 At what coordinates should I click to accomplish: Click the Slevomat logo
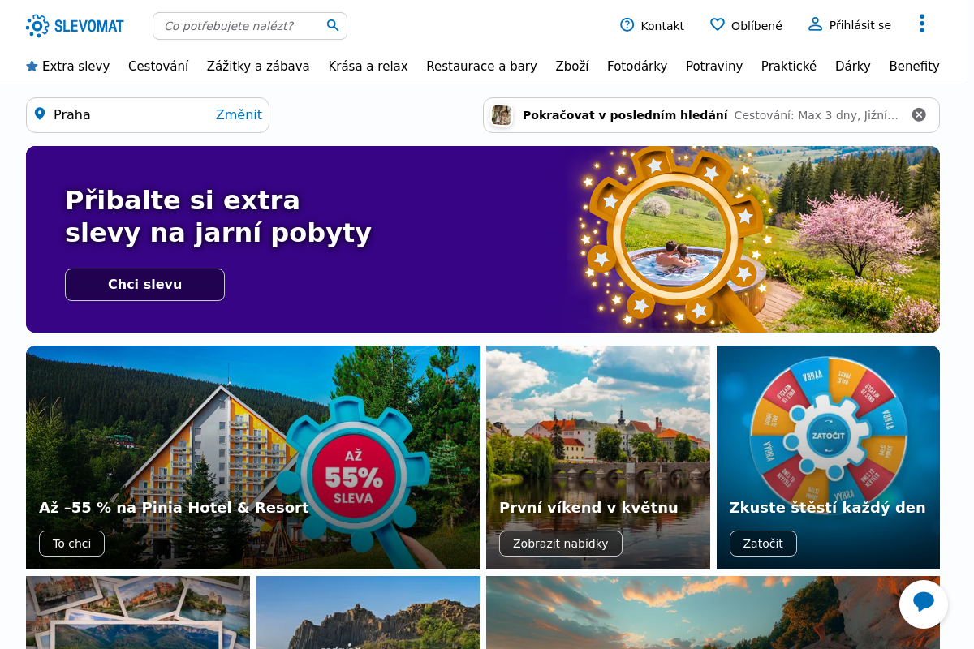pos(75,26)
